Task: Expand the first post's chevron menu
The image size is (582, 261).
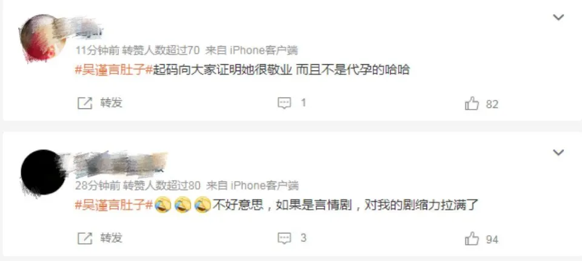Action: (558, 17)
